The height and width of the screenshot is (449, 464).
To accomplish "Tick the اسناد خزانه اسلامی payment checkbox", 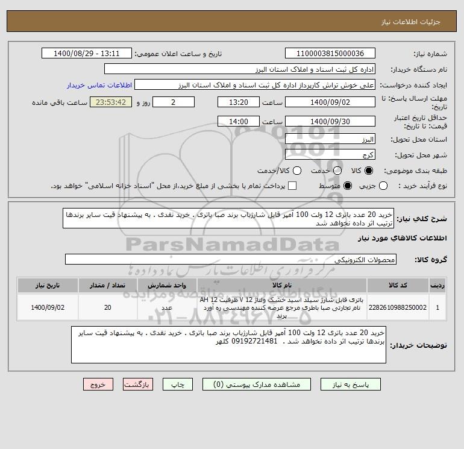I will click(x=292, y=186).
